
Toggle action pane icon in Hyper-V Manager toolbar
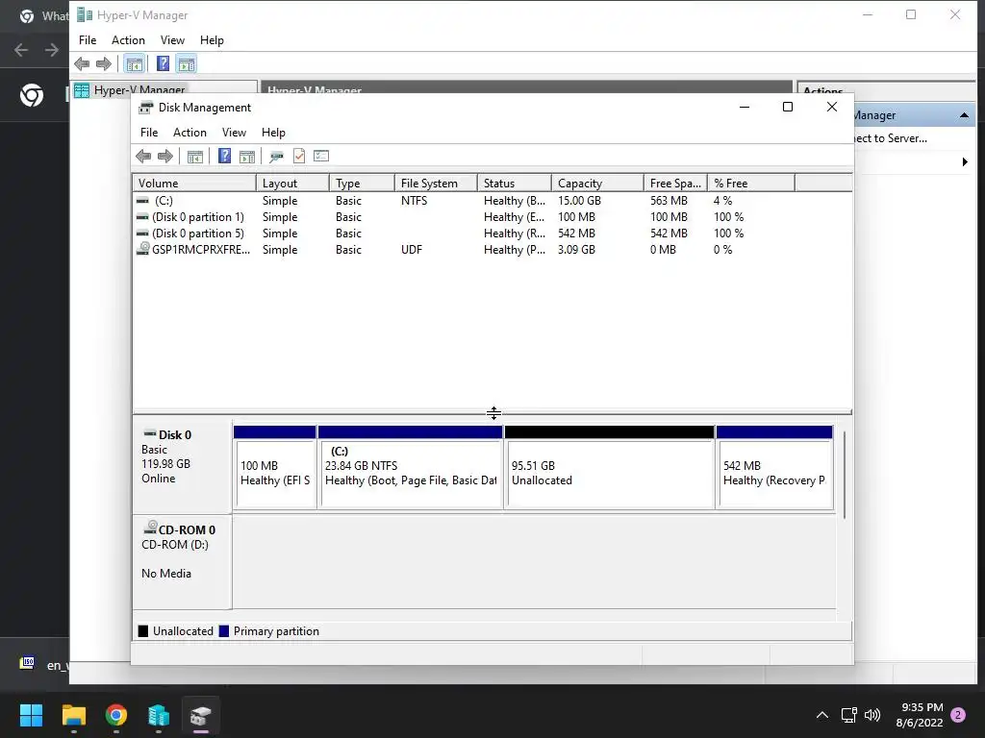click(186, 63)
